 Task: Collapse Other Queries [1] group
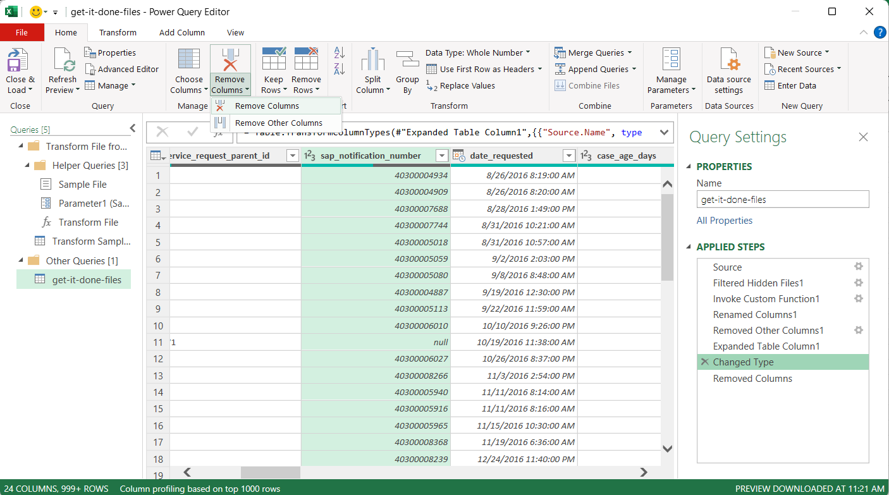[22, 260]
